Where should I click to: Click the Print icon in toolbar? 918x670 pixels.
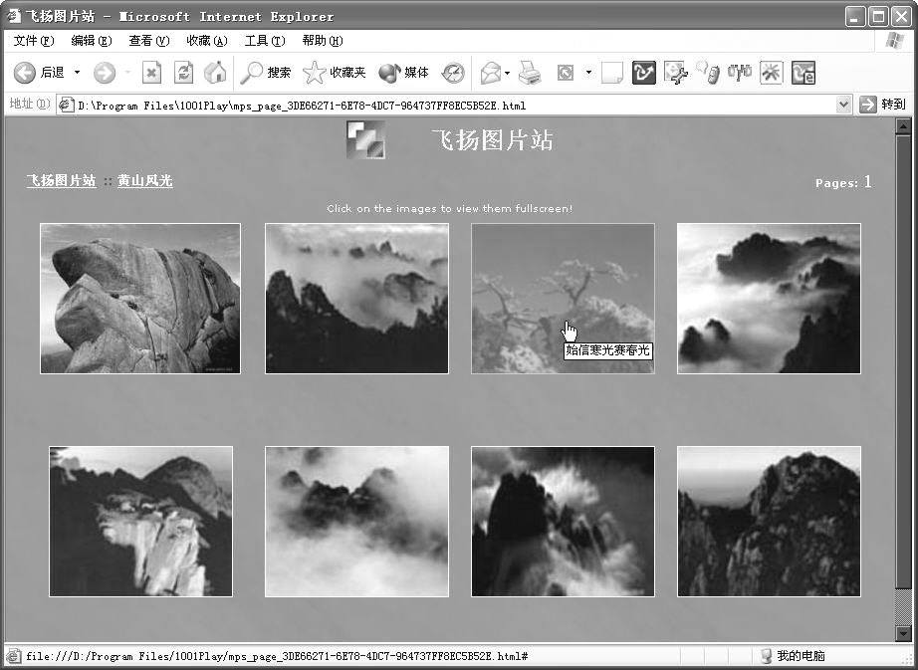coord(530,73)
